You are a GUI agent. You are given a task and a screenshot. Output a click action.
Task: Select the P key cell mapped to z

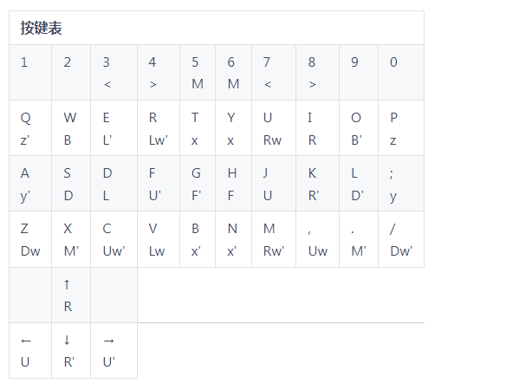pos(401,128)
